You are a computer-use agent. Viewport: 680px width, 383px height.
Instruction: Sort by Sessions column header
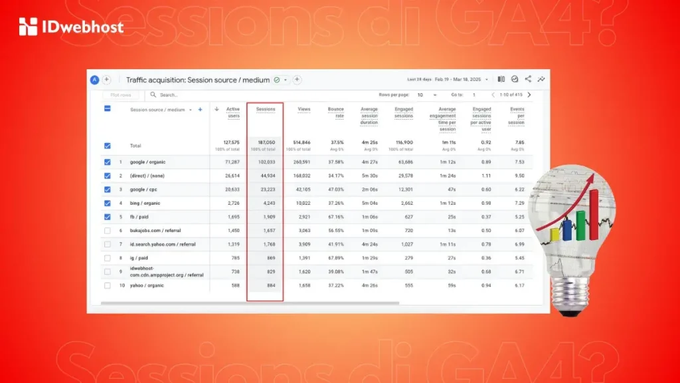(266, 110)
